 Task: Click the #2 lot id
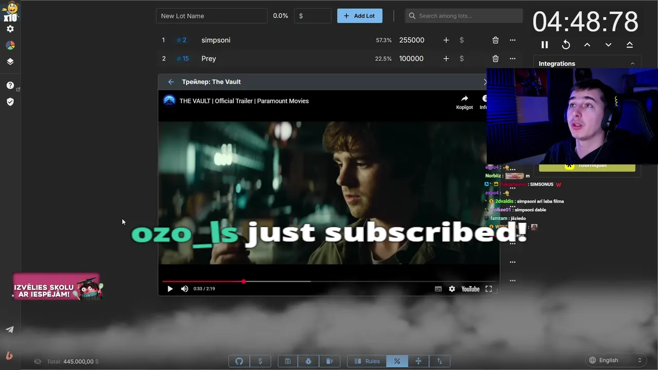click(x=181, y=40)
